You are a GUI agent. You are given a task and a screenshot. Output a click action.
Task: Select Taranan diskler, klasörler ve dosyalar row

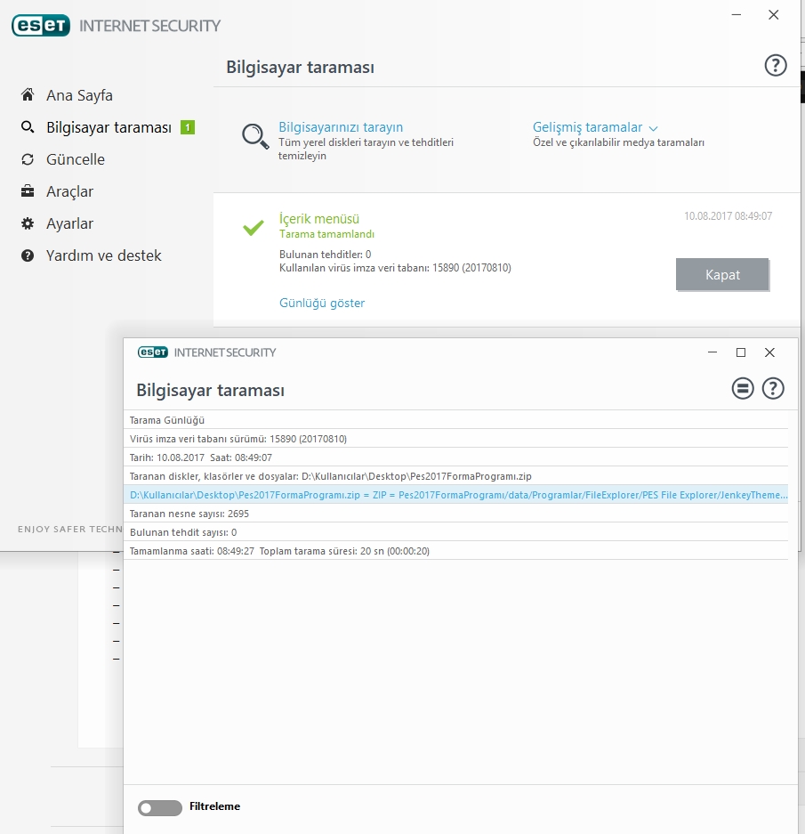456,475
